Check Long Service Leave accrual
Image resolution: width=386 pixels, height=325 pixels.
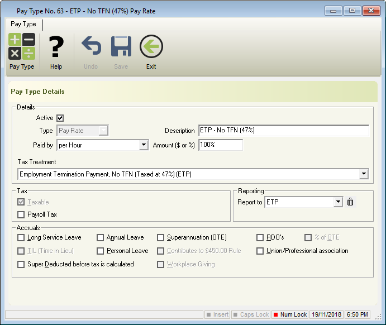point(21,237)
